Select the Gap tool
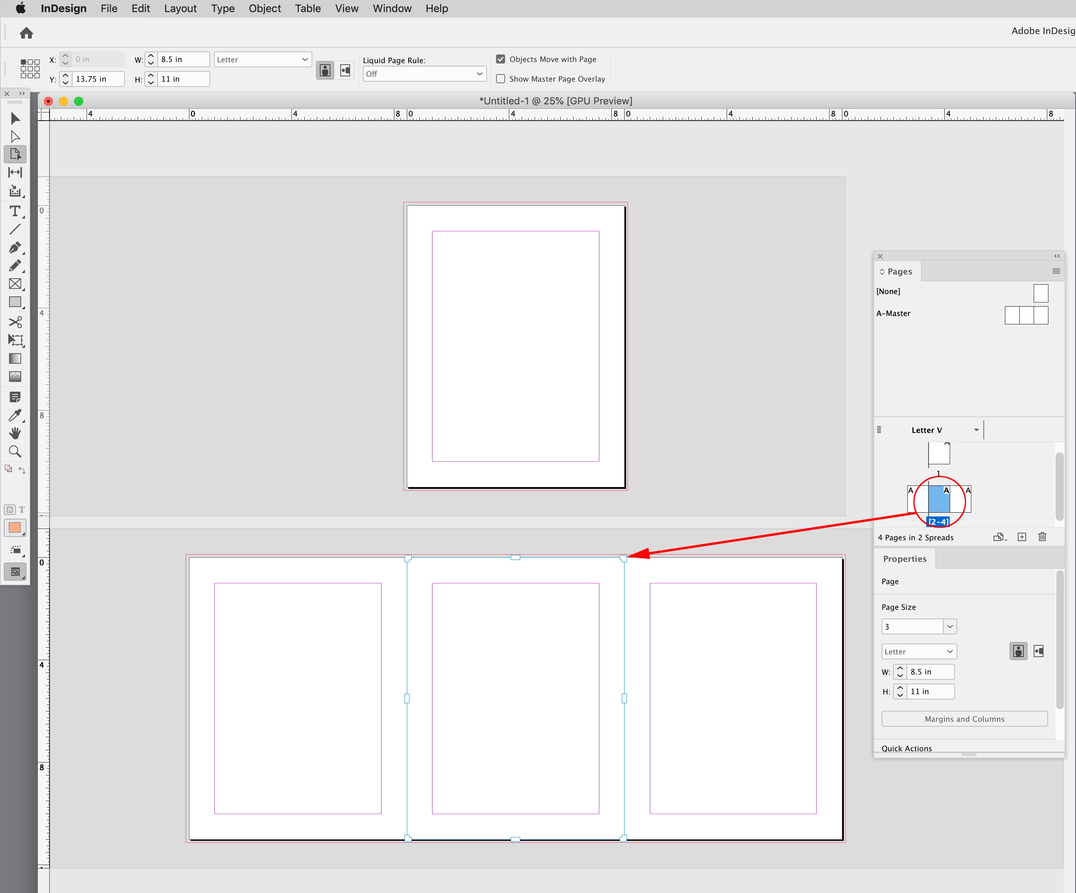Viewport: 1076px width, 893px height. (15, 172)
